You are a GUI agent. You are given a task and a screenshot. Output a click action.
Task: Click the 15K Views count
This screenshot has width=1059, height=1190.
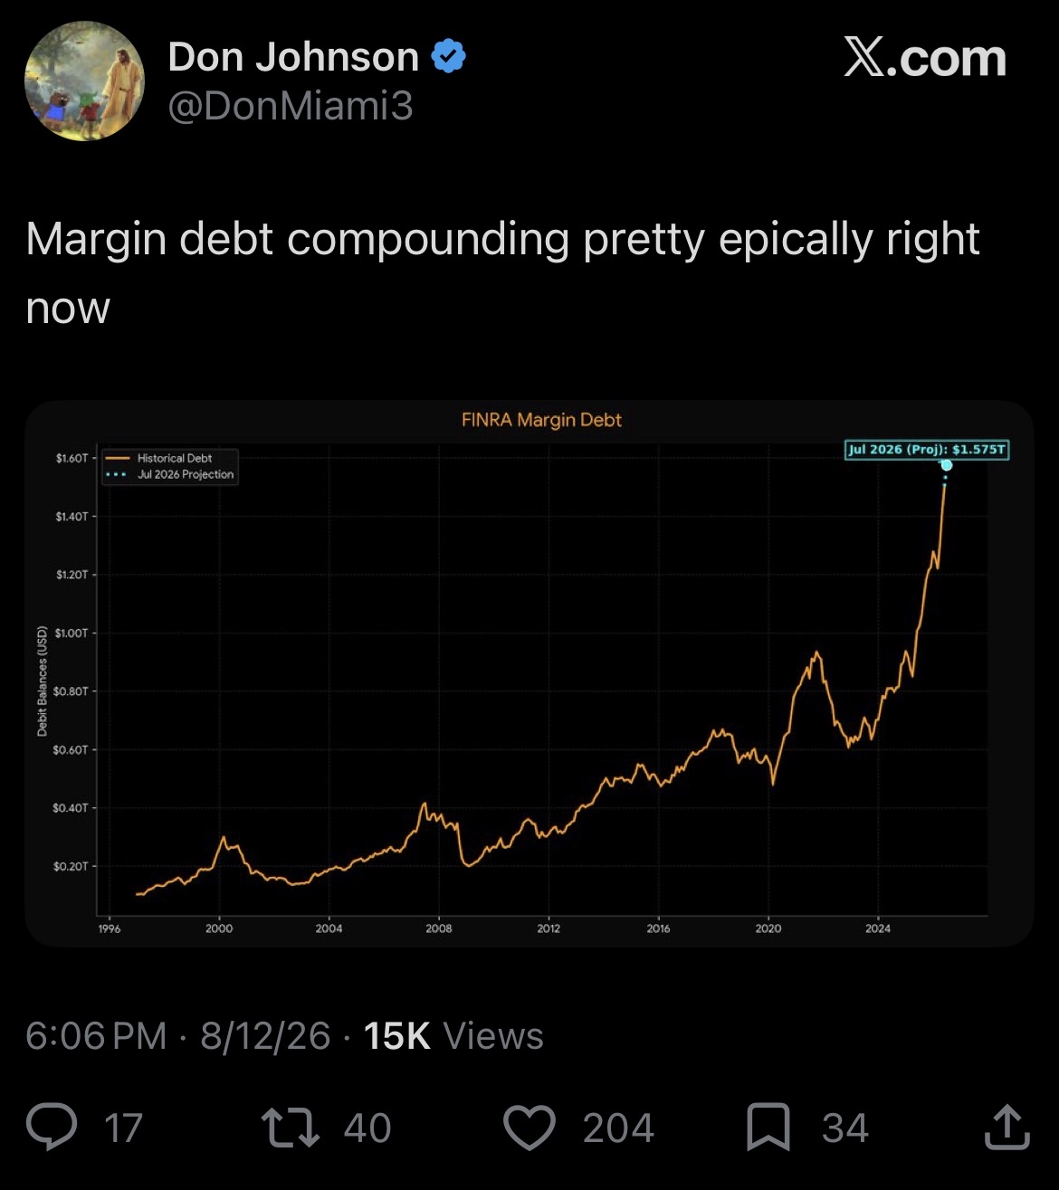point(453,1035)
